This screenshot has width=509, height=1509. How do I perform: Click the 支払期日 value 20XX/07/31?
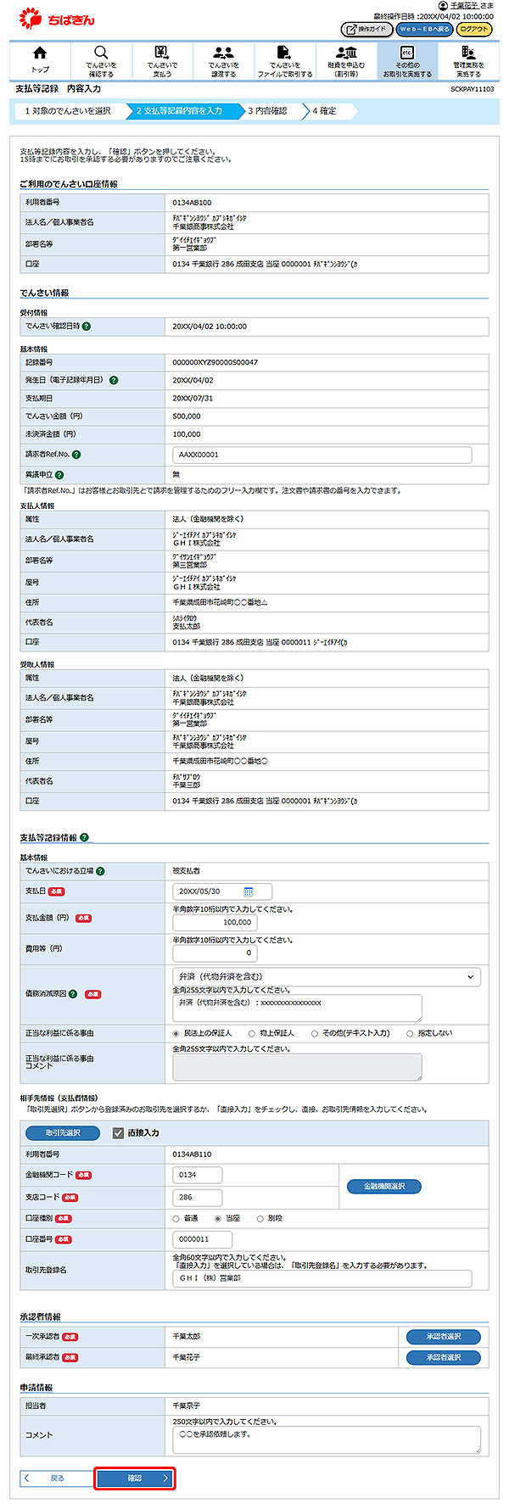tap(193, 398)
